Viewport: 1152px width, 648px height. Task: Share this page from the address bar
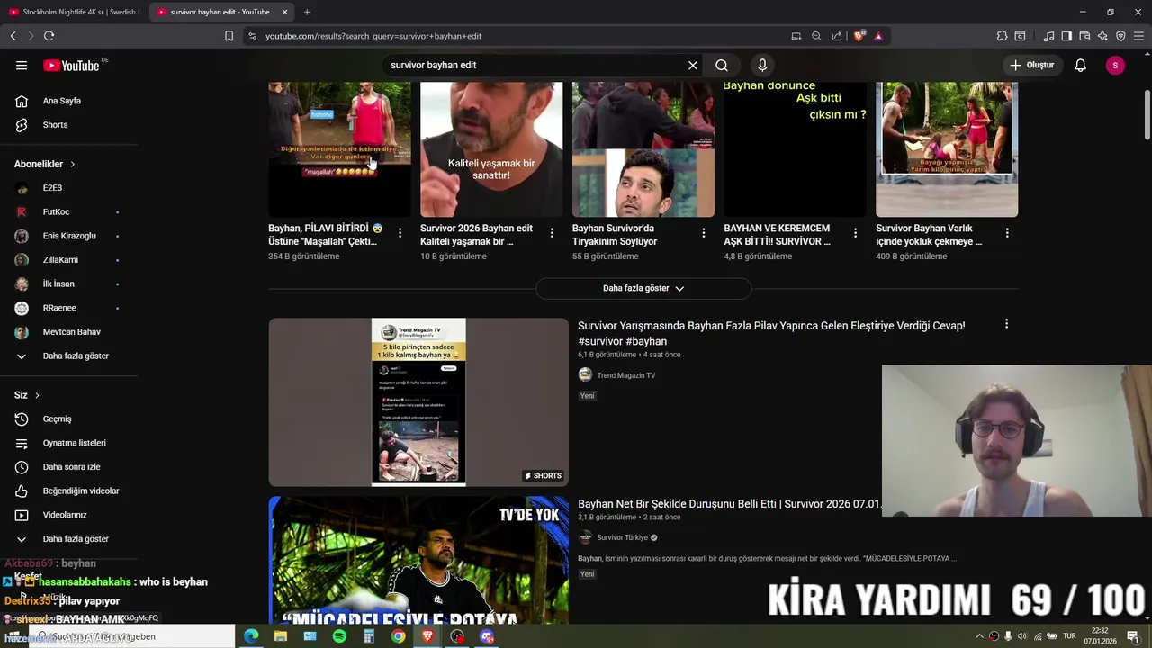837,36
